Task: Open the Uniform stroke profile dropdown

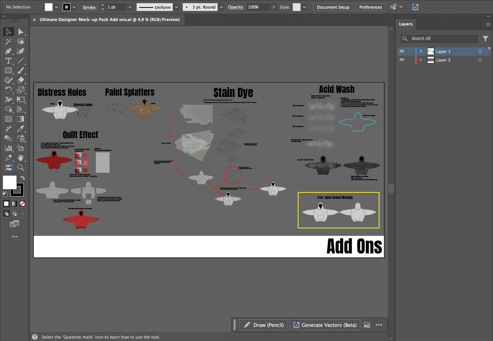Action: (x=176, y=7)
